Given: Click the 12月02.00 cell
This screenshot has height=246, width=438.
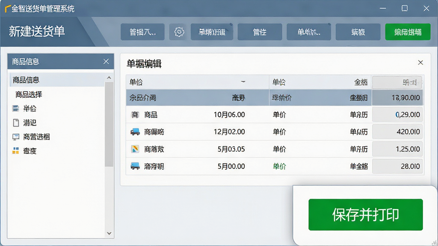Looking at the screenshot, I should (229, 132).
